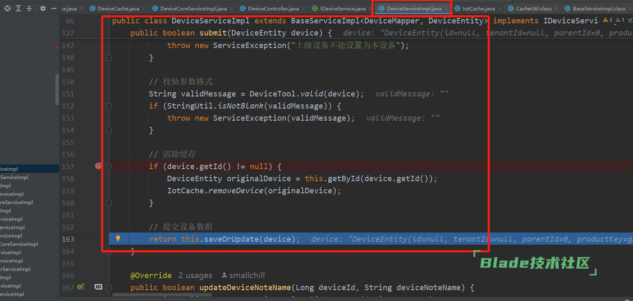Click the Expand All icon in project panel
This screenshot has width=633, height=301.
point(18,8)
